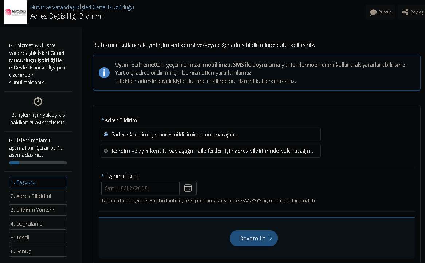
Task: Open Nüfus ve Vatandaşlık İşleri Genel Müdürlüğü link
Action: 82,7
